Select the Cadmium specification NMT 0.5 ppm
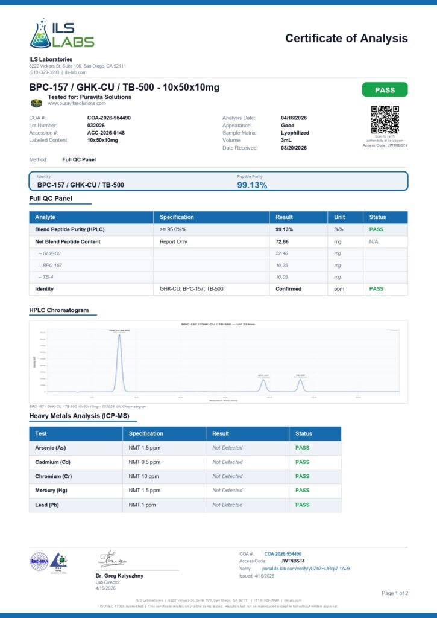The width and height of the screenshot is (437, 618). coord(145,462)
